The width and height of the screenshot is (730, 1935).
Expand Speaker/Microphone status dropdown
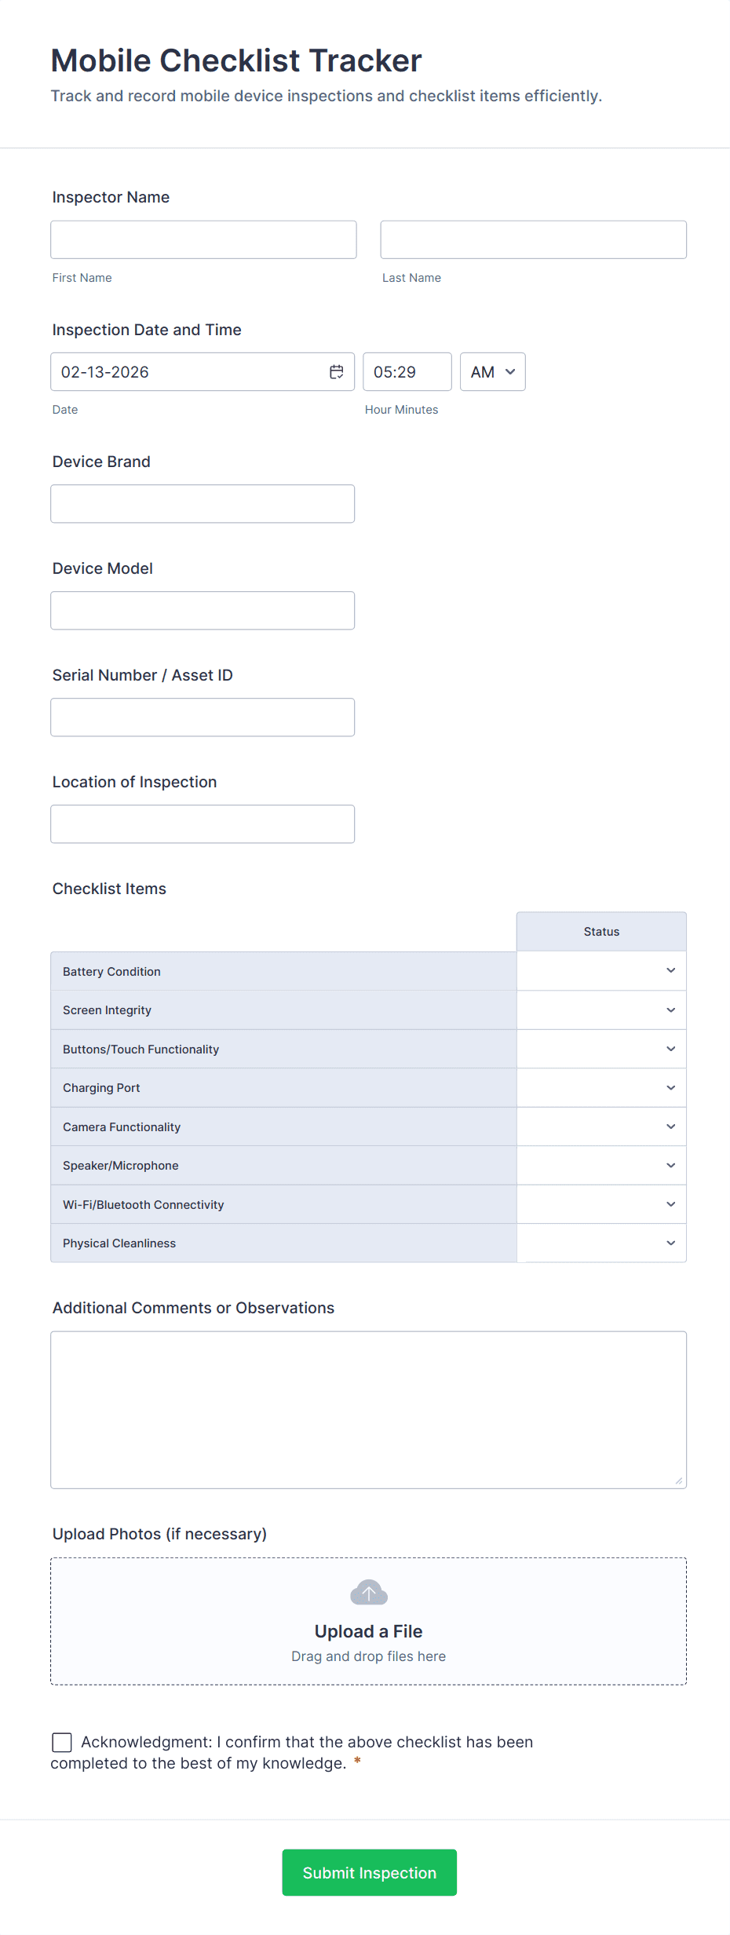601,1166
